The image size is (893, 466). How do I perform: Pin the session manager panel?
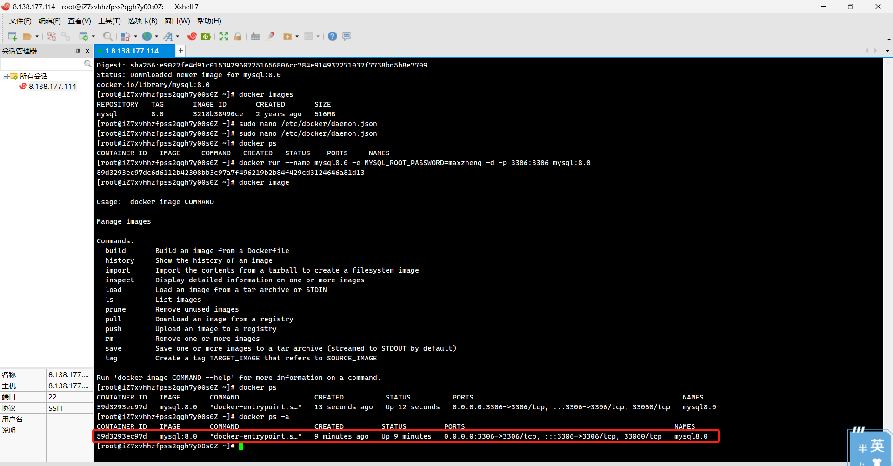click(78, 51)
